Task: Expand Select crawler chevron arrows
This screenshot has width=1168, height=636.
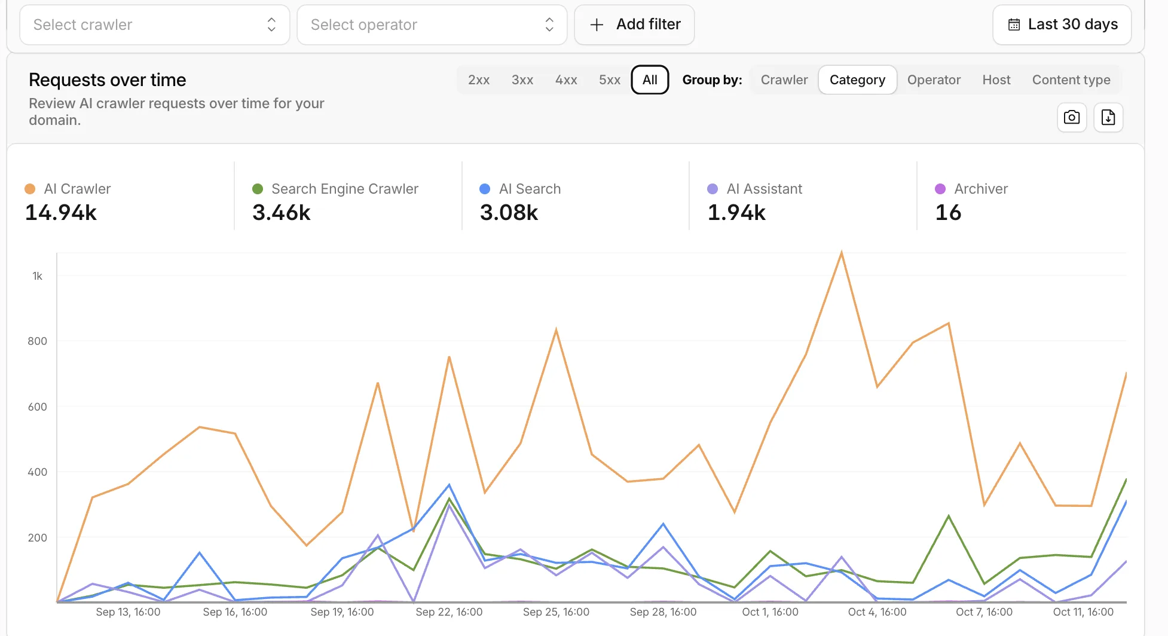Action: click(271, 25)
